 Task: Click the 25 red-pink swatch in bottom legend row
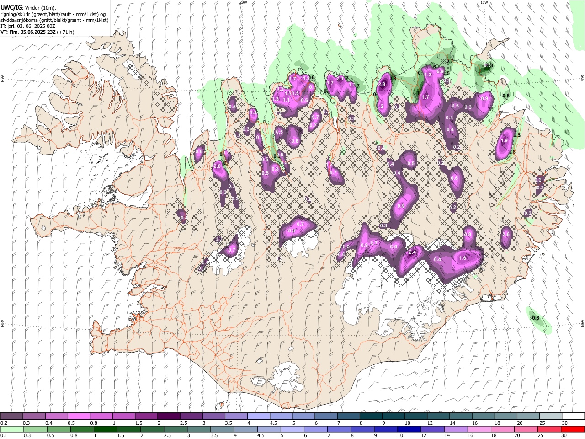(549, 429)
